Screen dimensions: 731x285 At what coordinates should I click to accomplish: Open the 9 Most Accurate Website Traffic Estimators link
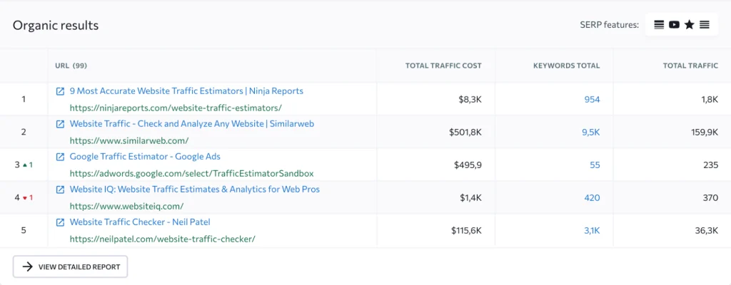click(x=186, y=91)
